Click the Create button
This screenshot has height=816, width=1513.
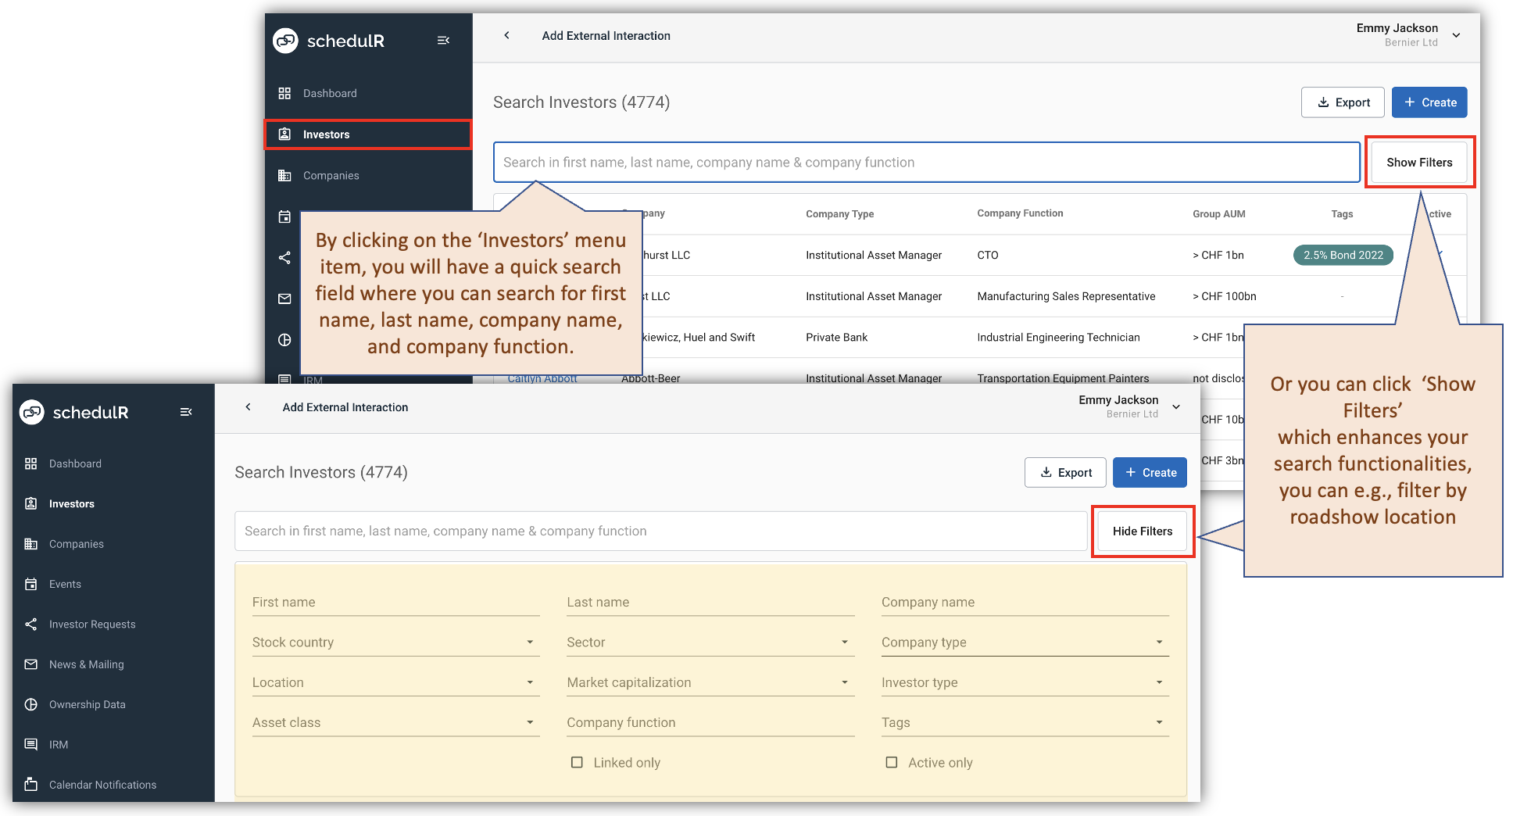pos(1150,472)
